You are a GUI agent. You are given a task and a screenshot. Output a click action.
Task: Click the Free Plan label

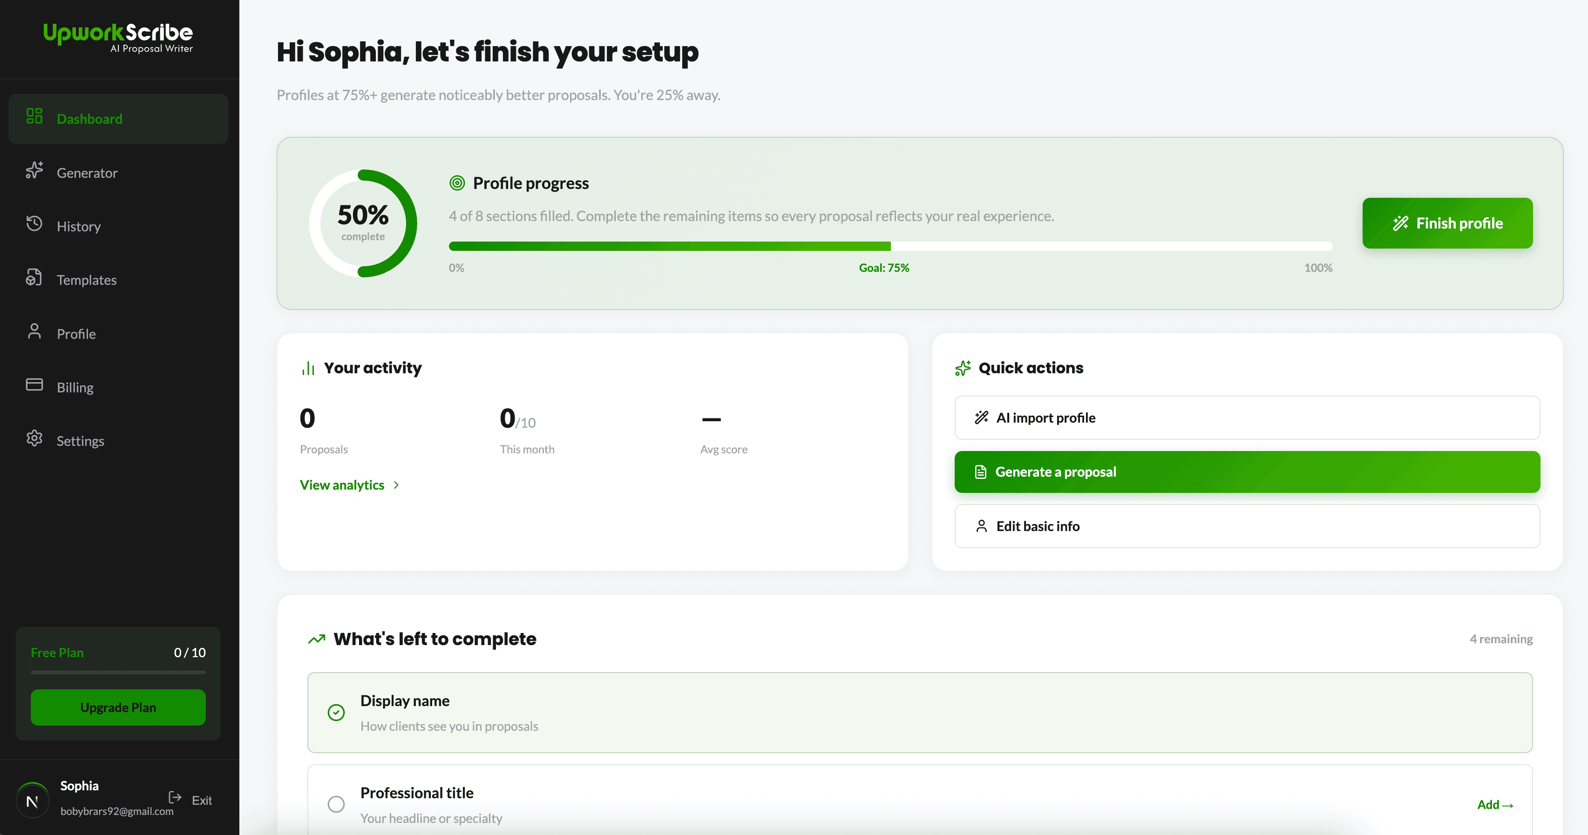tap(57, 653)
